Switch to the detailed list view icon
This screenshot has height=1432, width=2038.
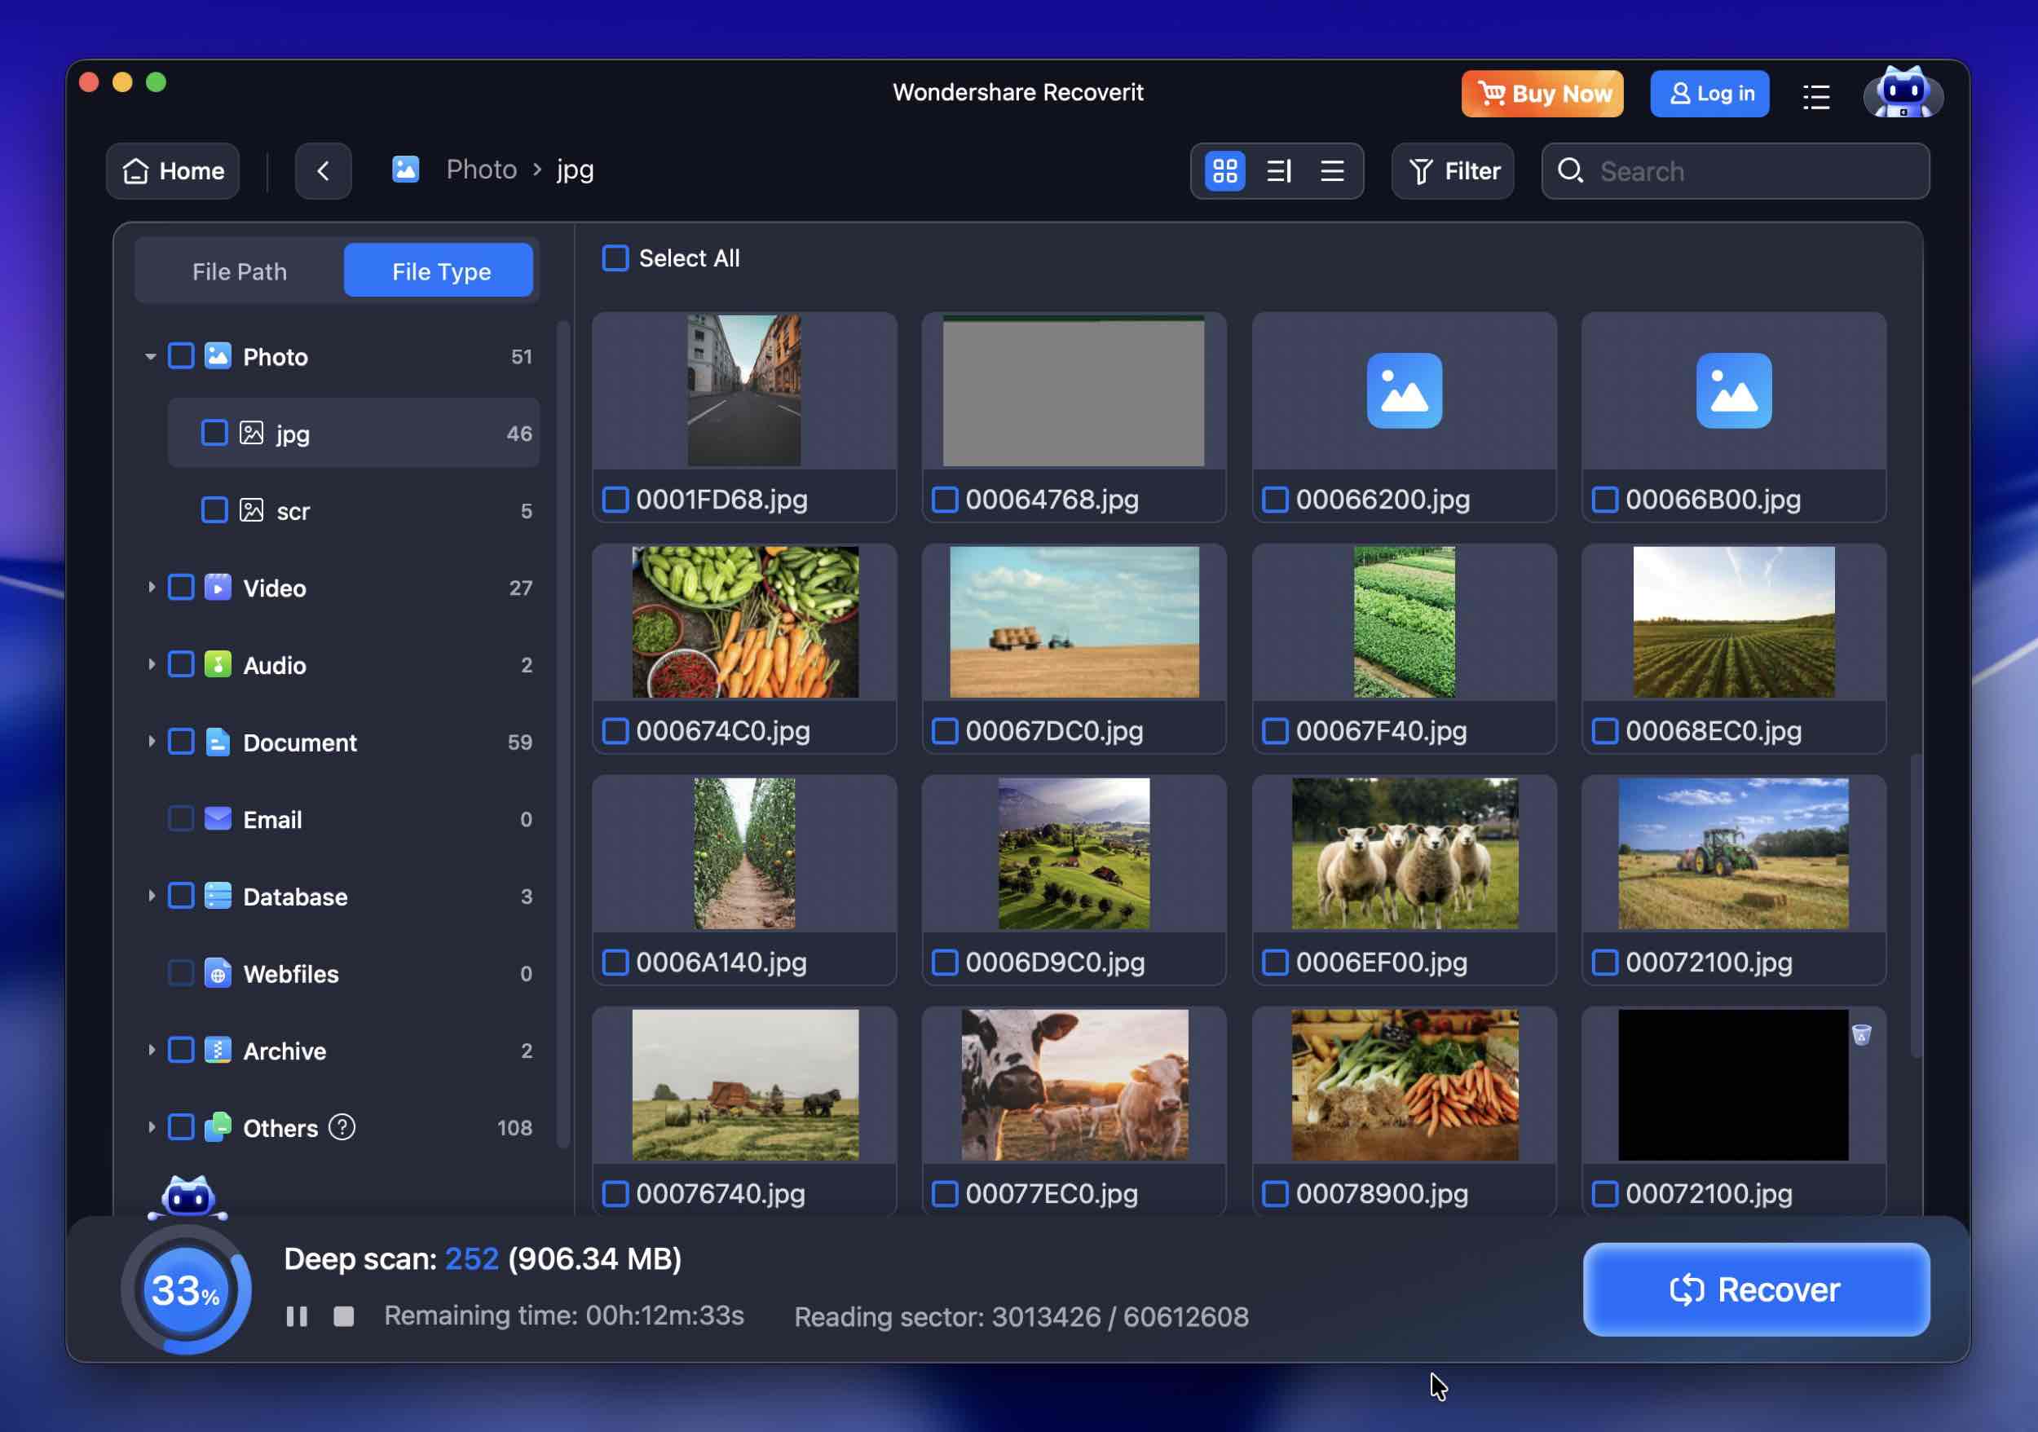pyautogui.click(x=1277, y=171)
